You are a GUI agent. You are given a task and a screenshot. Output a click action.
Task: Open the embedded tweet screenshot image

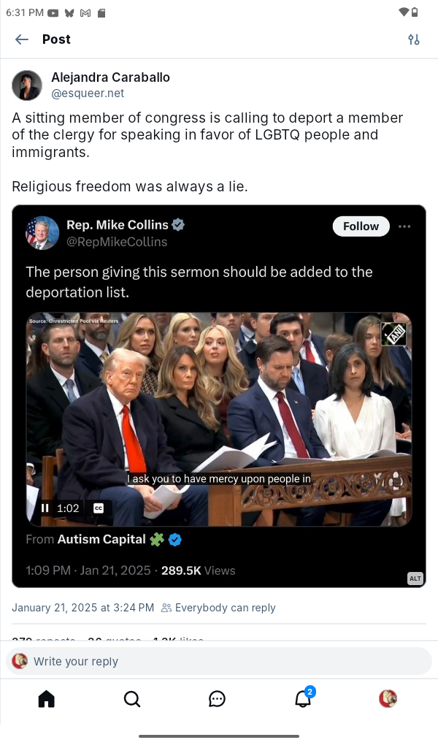219,396
